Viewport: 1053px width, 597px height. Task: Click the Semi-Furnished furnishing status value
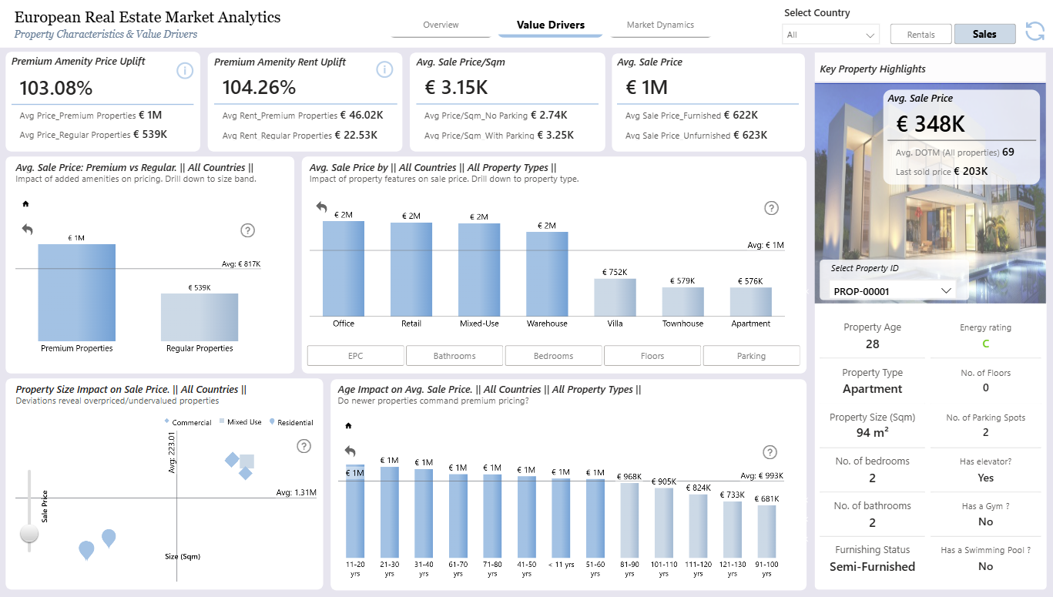click(872, 567)
